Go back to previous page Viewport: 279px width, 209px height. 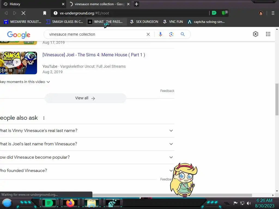coord(6,13)
